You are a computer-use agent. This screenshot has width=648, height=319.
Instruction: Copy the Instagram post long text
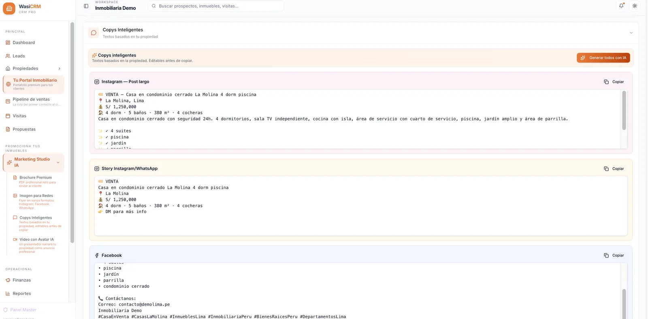(x=614, y=82)
